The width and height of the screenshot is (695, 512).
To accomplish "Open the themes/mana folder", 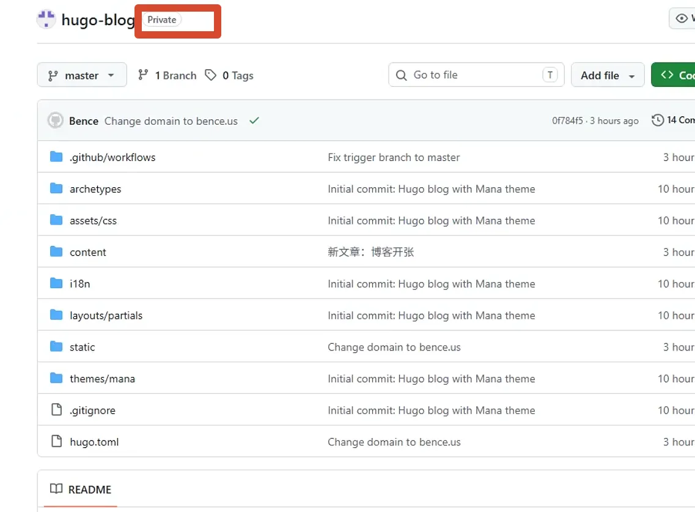I will pyautogui.click(x=103, y=379).
